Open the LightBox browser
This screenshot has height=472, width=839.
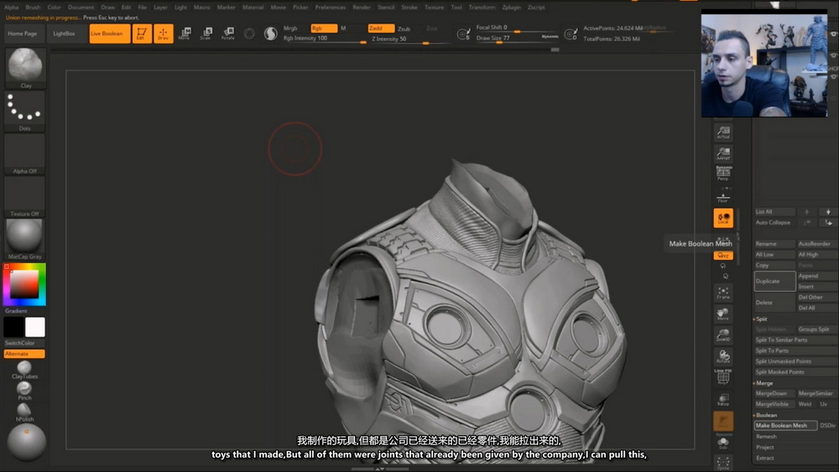(x=65, y=34)
